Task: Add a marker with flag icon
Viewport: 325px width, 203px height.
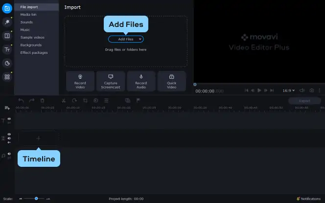Action: 138,101
